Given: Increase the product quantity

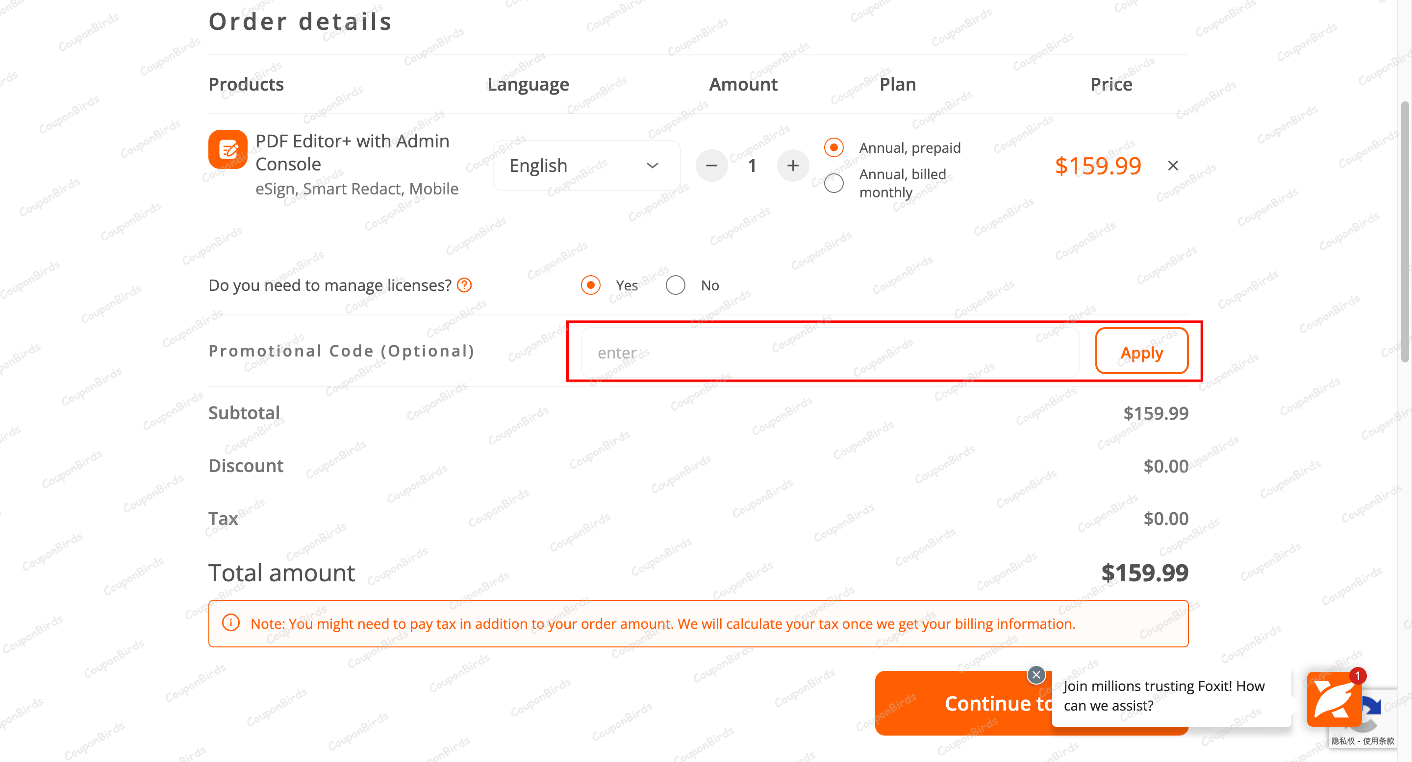Looking at the screenshot, I should (793, 166).
